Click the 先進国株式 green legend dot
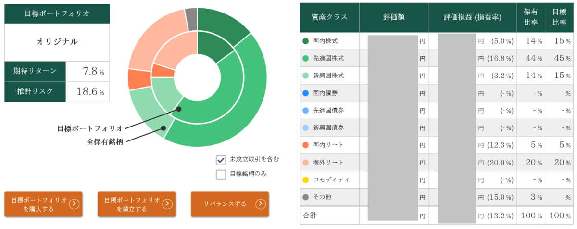This screenshot has width=577, height=229. 306,58
